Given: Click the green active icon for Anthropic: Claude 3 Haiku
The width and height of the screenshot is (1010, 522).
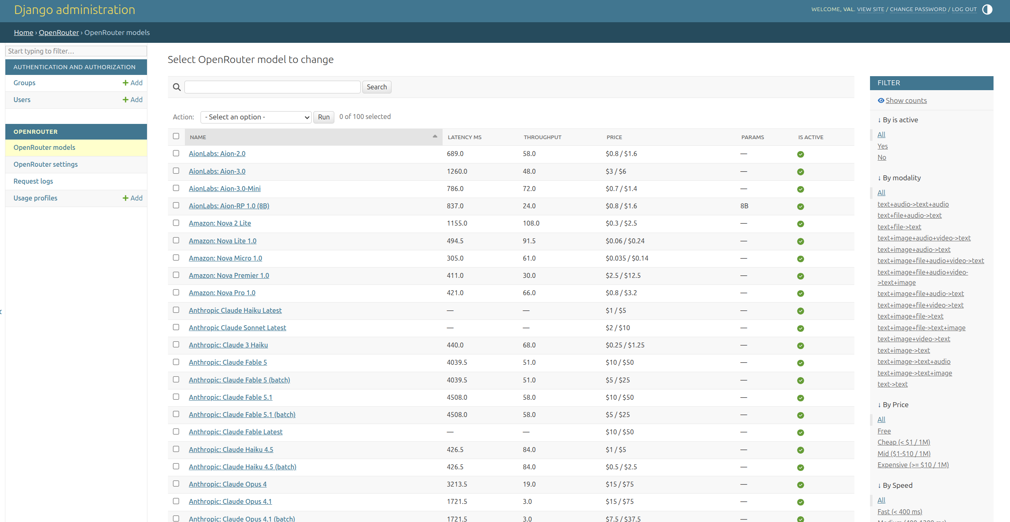Looking at the screenshot, I should [x=800, y=346].
